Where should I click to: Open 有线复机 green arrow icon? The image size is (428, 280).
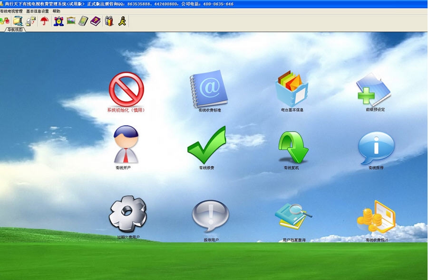click(x=292, y=147)
